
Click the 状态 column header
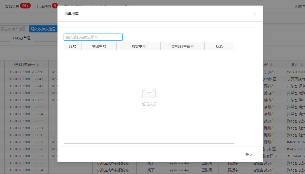pyautogui.click(x=219, y=46)
